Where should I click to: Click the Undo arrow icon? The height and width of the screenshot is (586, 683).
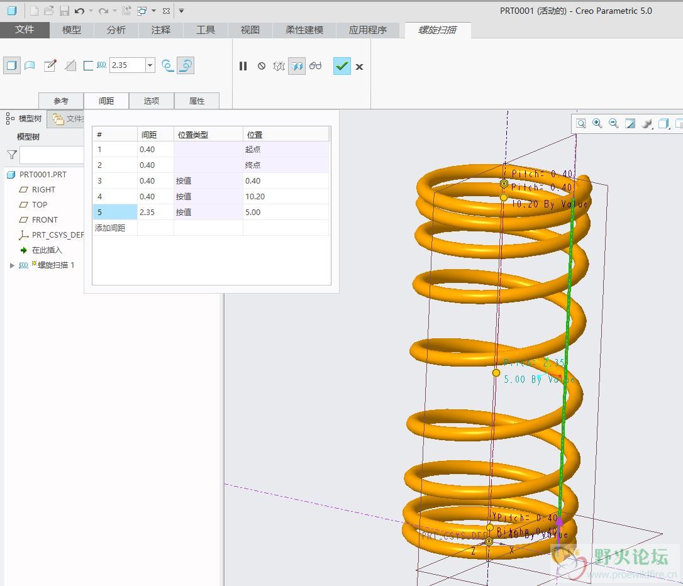[x=79, y=11]
